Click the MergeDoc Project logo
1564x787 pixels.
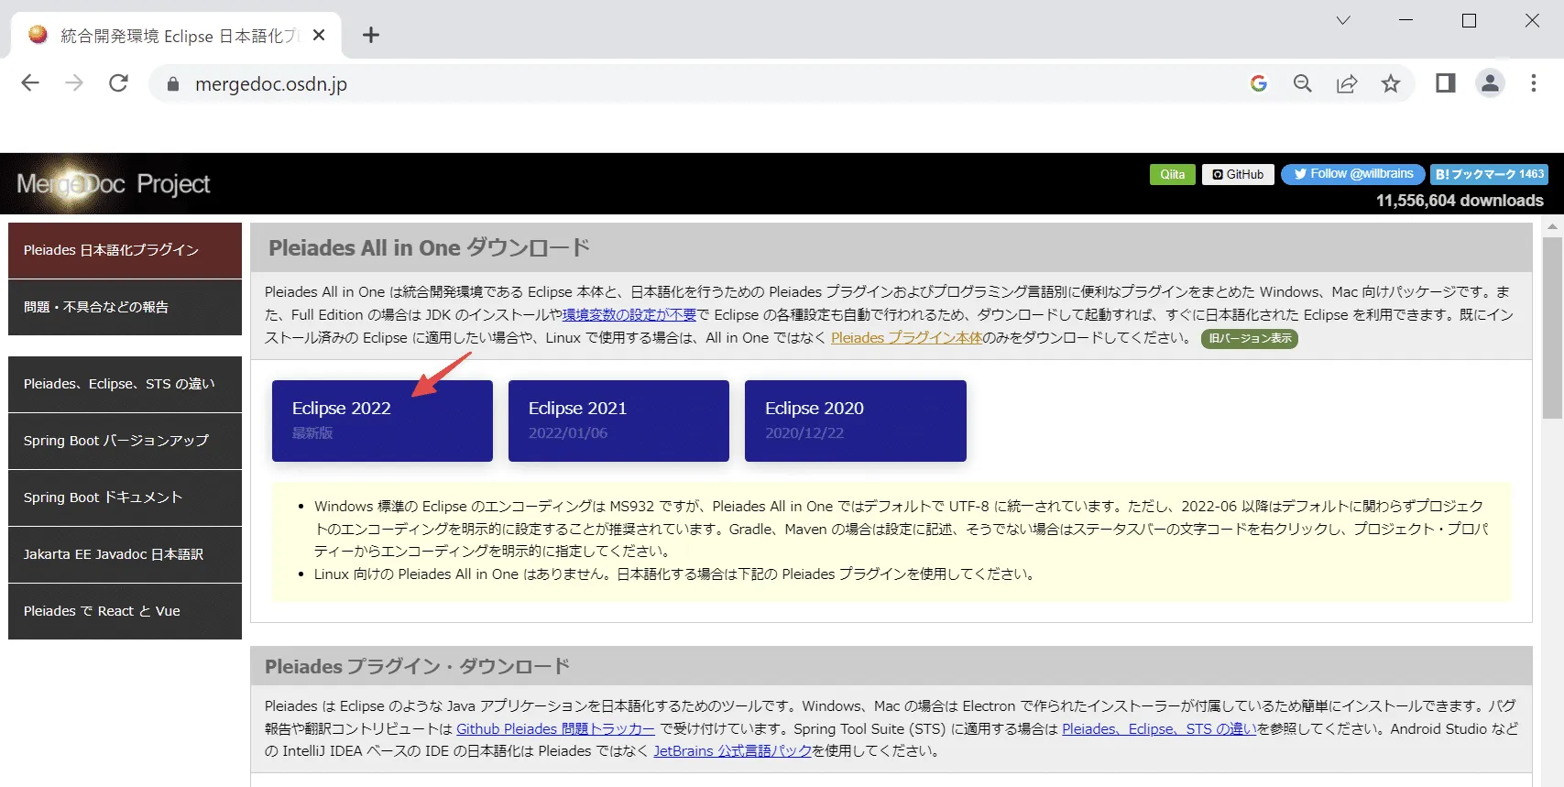pyautogui.click(x=114, y=184)
